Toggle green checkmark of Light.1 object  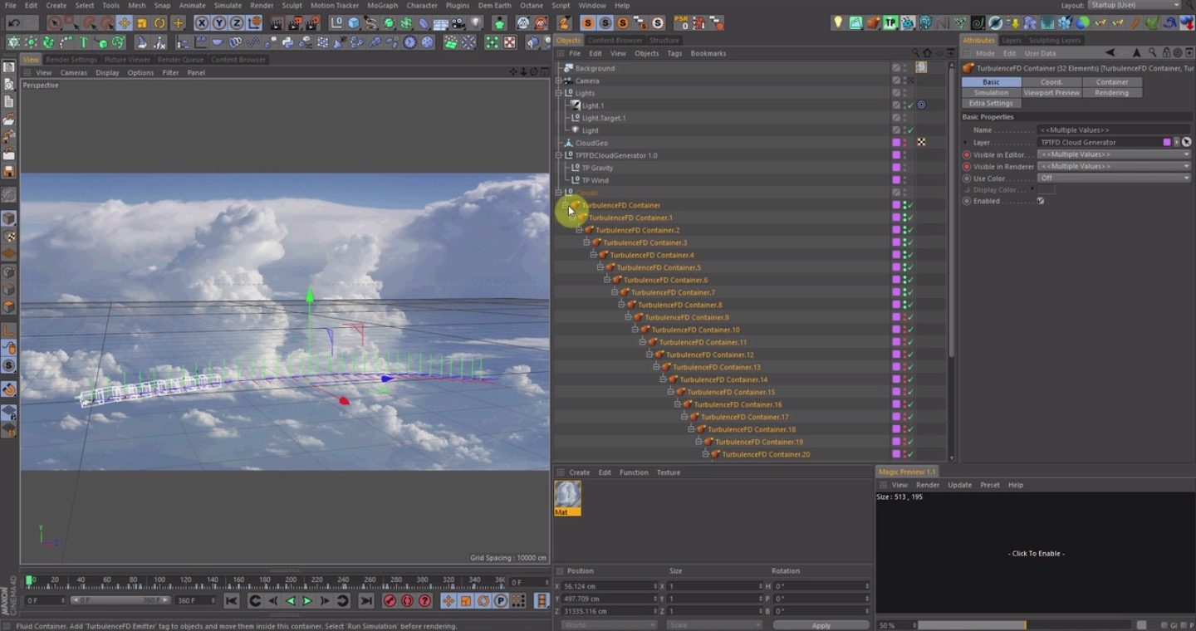[x=910, y=105]
